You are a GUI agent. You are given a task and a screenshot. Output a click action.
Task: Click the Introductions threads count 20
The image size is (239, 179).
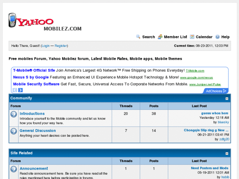click(x=126, y=114)
